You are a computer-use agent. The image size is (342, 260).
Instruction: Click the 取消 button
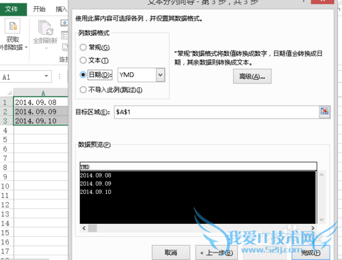[171, 252]
